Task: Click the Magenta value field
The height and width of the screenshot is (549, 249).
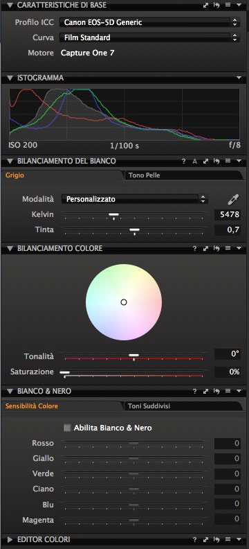Action: [228, 519]
